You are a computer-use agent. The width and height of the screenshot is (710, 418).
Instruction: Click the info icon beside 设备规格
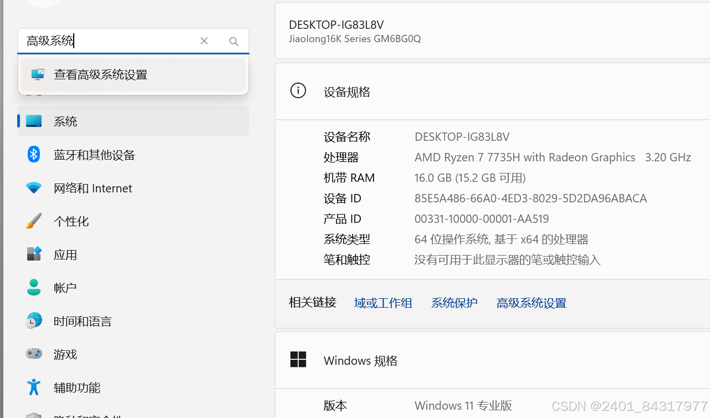(x=298, y=91)
